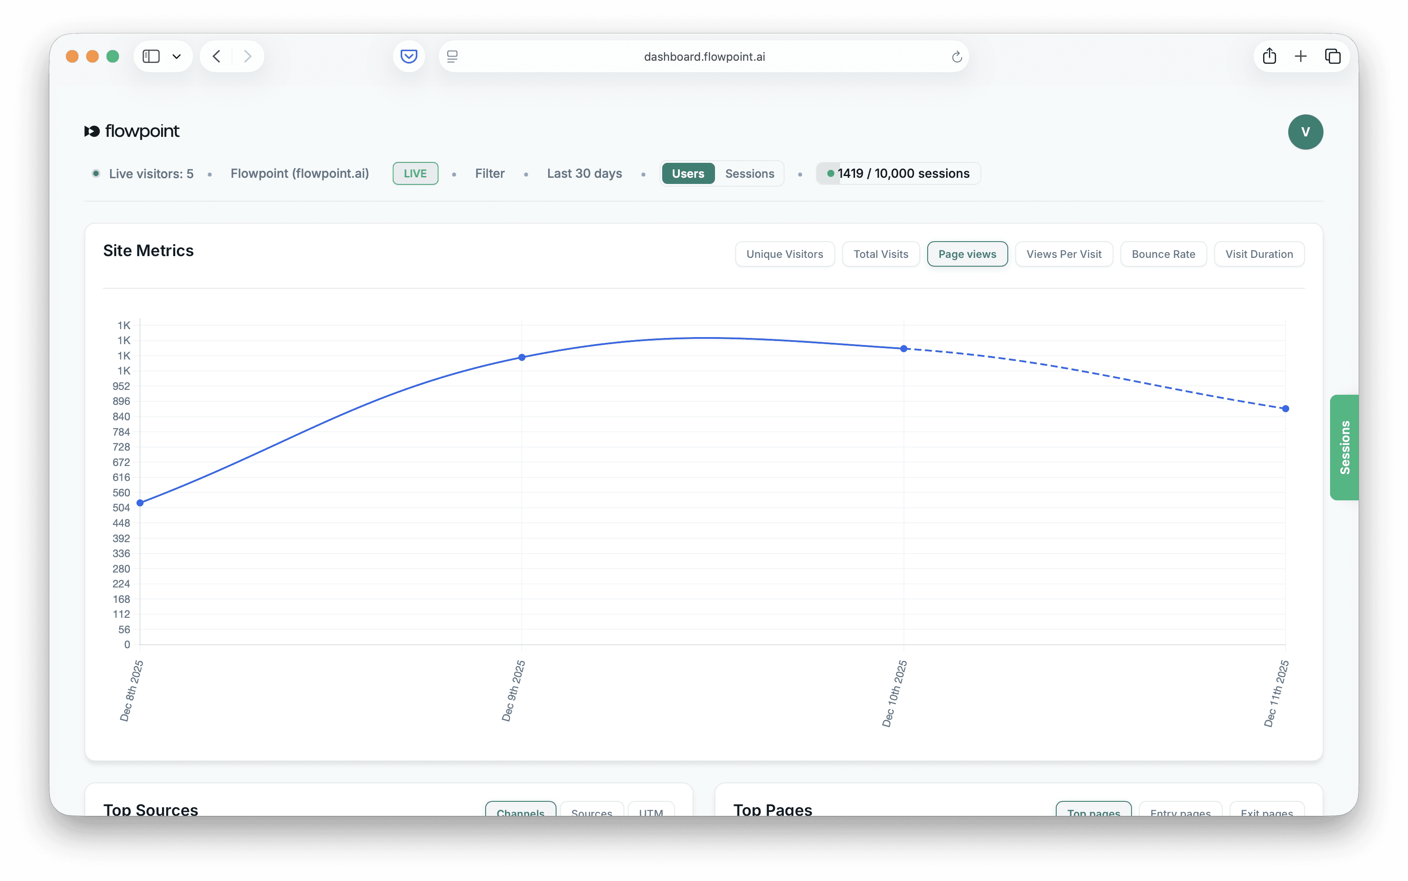The image size is (1408, 881).
Task: Click the reader page icon in address bar
Action: point(452,56)
